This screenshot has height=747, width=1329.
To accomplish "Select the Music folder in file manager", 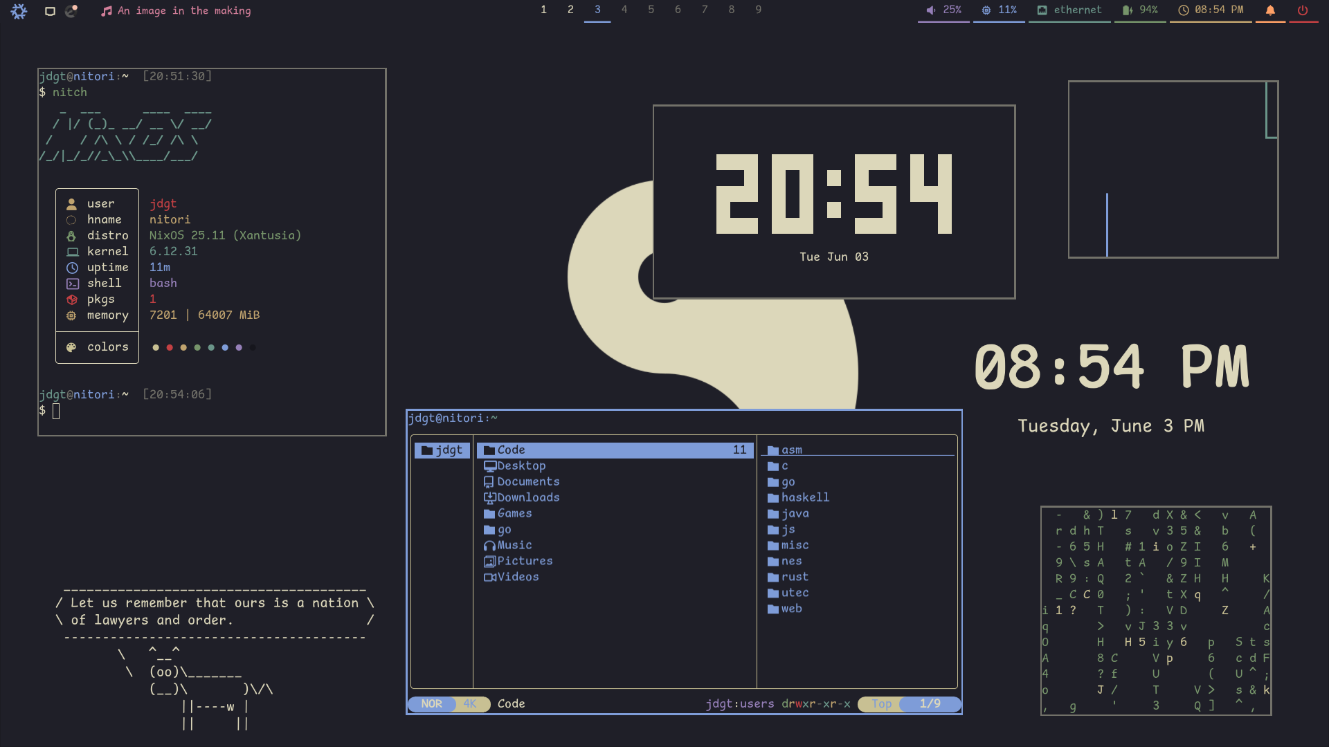I will click(514, 545).
